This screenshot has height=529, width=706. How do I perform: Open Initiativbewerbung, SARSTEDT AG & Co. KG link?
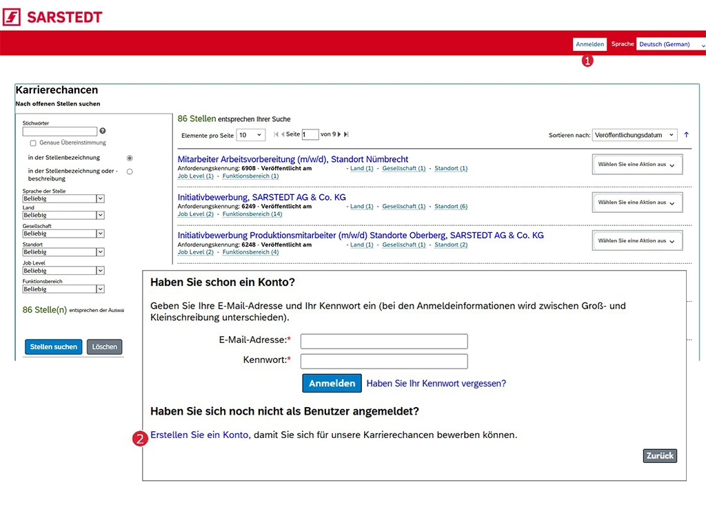(261, 198)
